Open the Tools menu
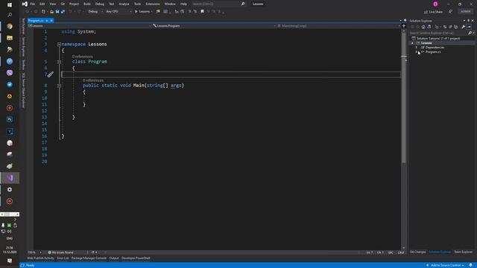 pyautogui.click(x=137, y=4)
